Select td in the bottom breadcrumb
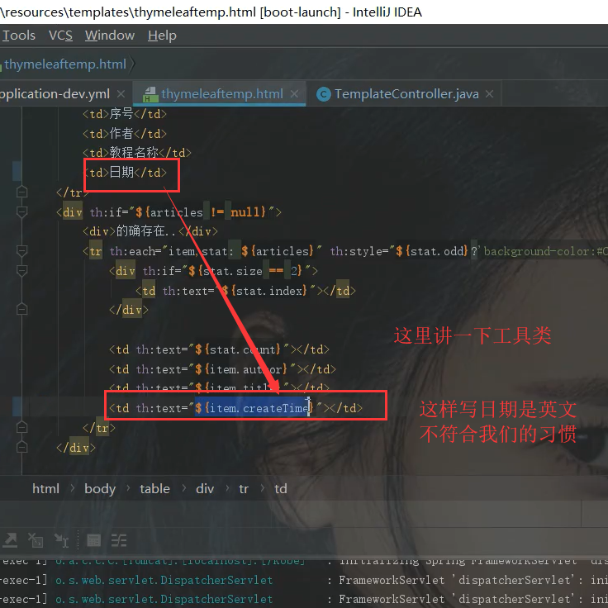 pyautogui.click(x=281, y=488)
